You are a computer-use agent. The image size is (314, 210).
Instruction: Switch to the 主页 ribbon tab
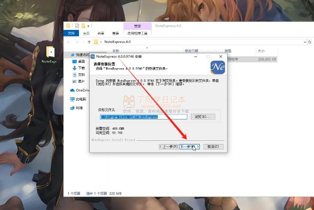(86, 33)
